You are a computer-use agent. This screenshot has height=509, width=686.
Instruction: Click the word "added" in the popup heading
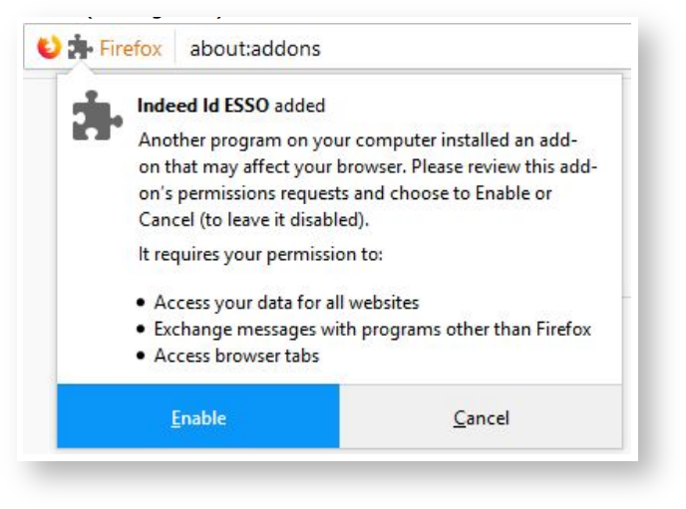click(x=300, y=105)
